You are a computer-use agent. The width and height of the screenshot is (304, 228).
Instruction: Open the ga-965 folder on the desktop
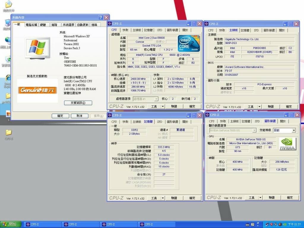click(x=8, y=96)
